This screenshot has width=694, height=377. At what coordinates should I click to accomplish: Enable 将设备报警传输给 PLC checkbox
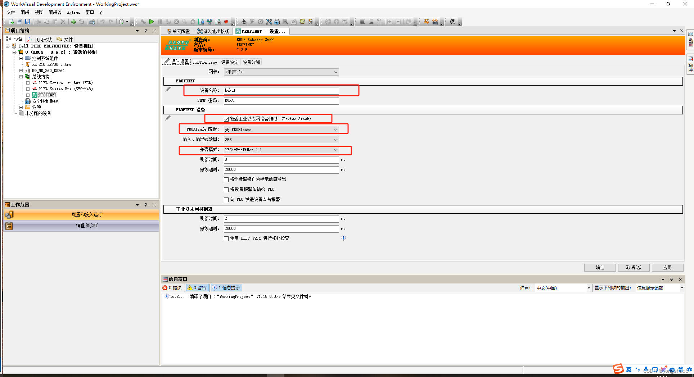(x=226, y=190)
